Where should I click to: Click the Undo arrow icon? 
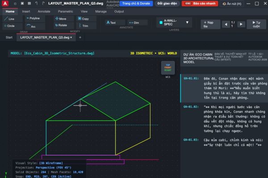coord(36,3)
